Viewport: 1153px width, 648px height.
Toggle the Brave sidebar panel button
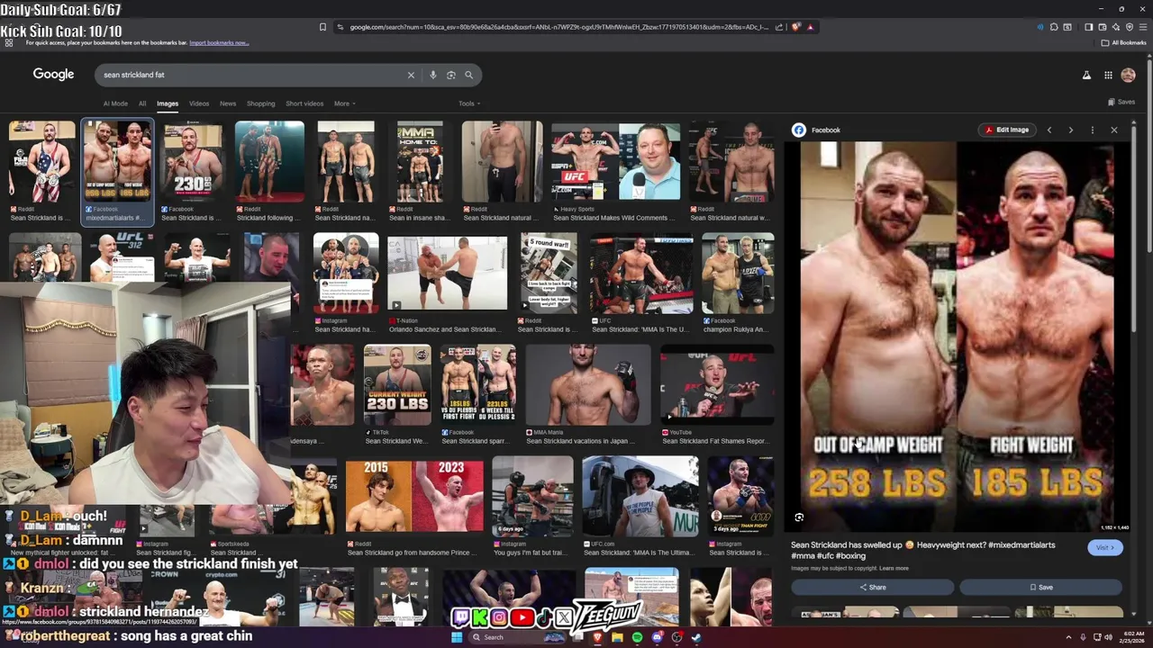coord(1088,27)
